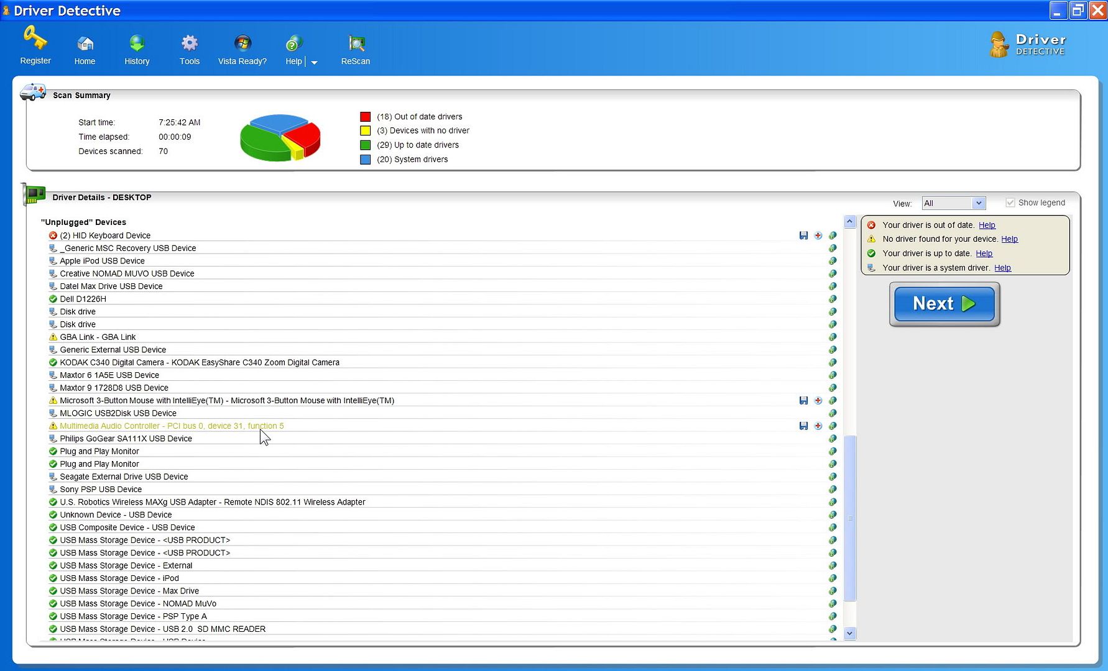The height and width of the screenshot is (671, 1108).
Task: Select USB Mass Storage Device - PSP Type A
Action: tap(441, 616)
